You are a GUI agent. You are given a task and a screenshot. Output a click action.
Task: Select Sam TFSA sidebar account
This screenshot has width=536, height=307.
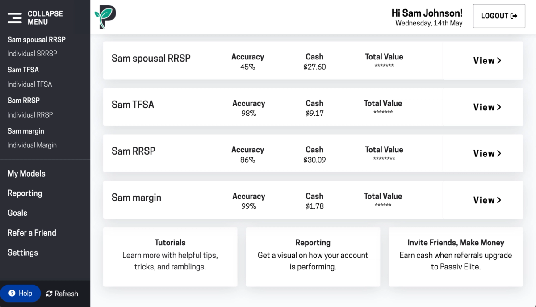(x=23, y=70)
